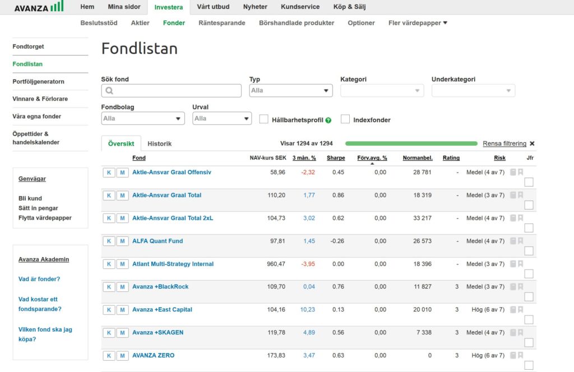The image size is (574, 372).
Task: Tick compare checkbox for Aktie-Ansvar Graal Total 2xL
Action: tap(529, 228)
